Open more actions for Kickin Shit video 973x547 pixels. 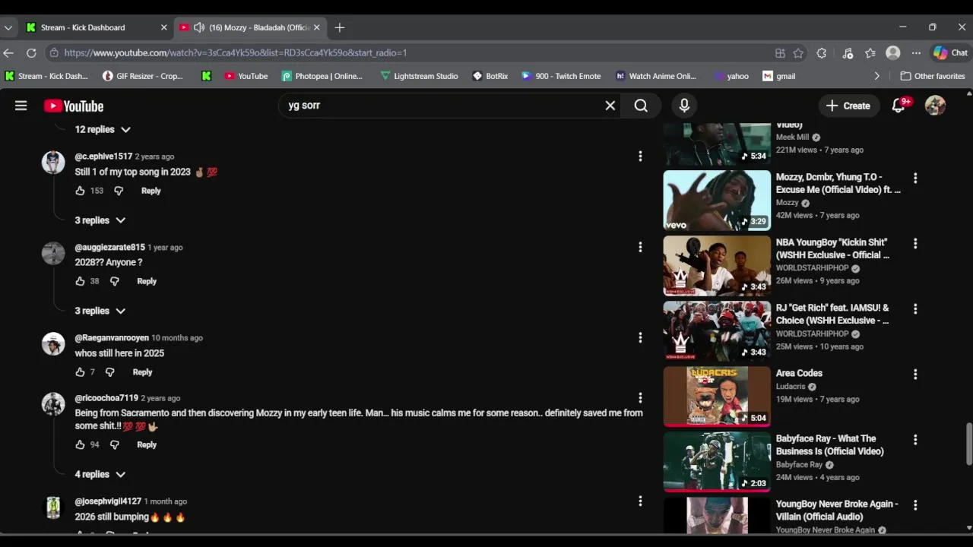915,243
